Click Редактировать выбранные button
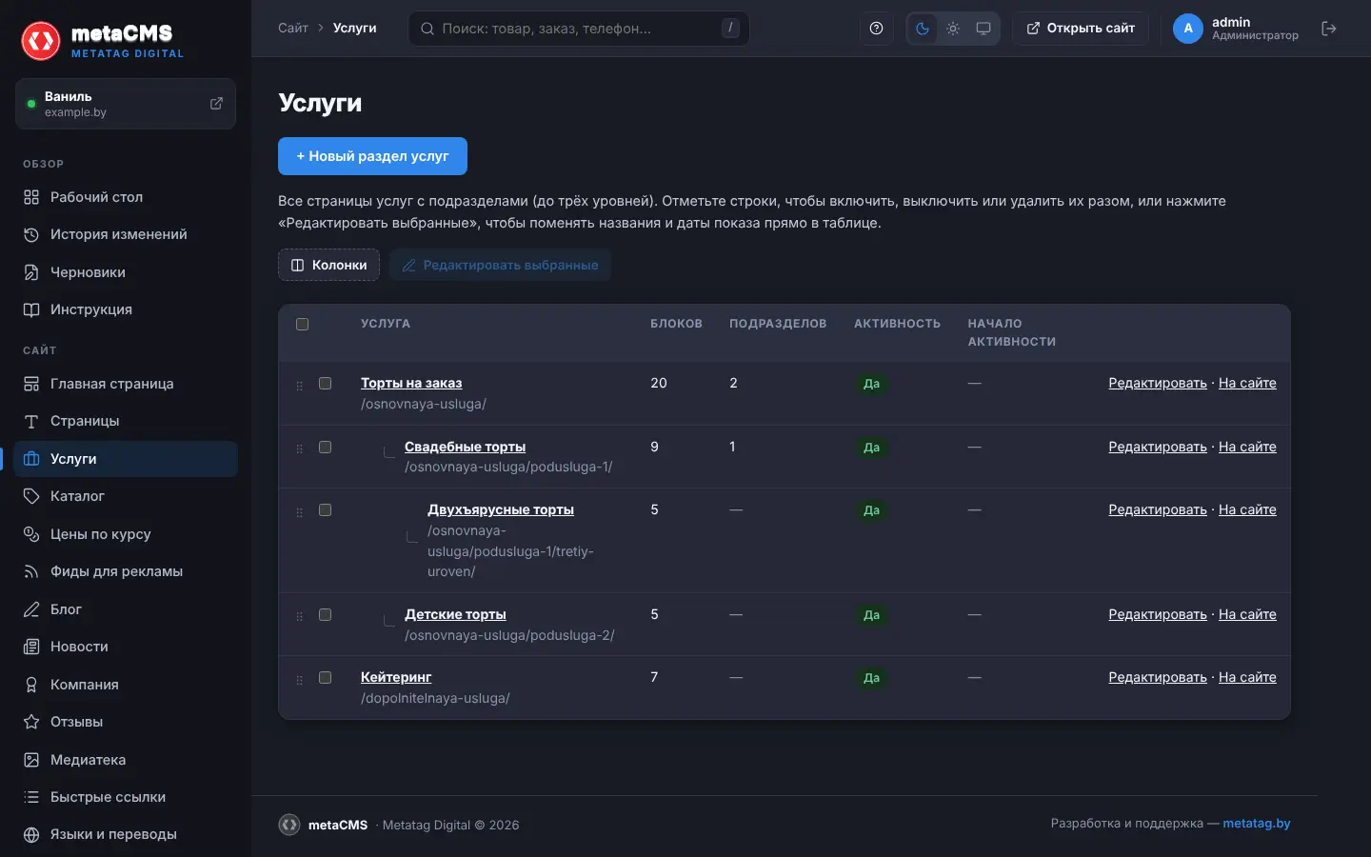The image size is (1371, 857). pyautogui.click(x=500, y=265)
